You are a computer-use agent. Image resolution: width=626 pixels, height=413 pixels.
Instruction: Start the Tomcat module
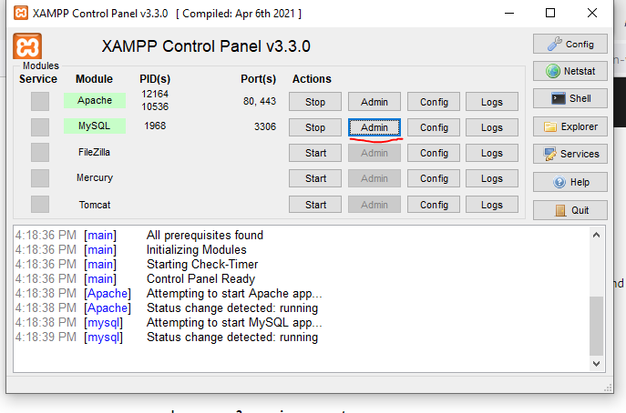pyautogui.click(x=315, y=205)
